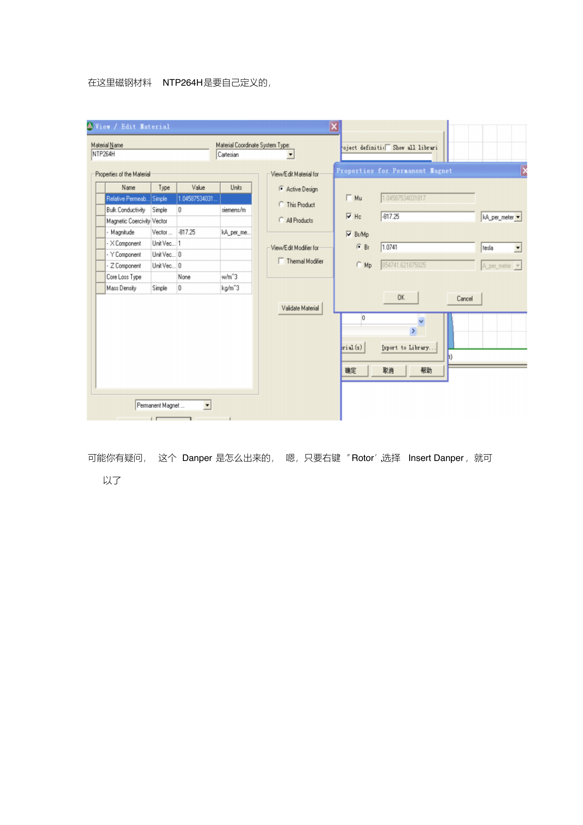The image size is (583, 825).
Task: Click OK in Permanent Magnet properties
Action: 401,298
